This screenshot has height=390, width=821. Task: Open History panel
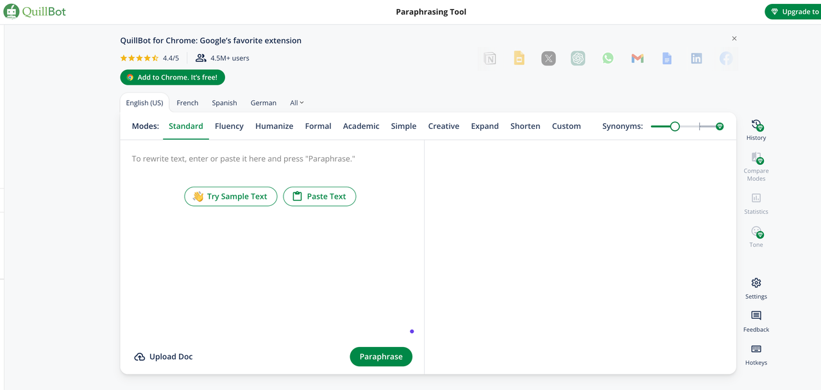tap(756, 130)
